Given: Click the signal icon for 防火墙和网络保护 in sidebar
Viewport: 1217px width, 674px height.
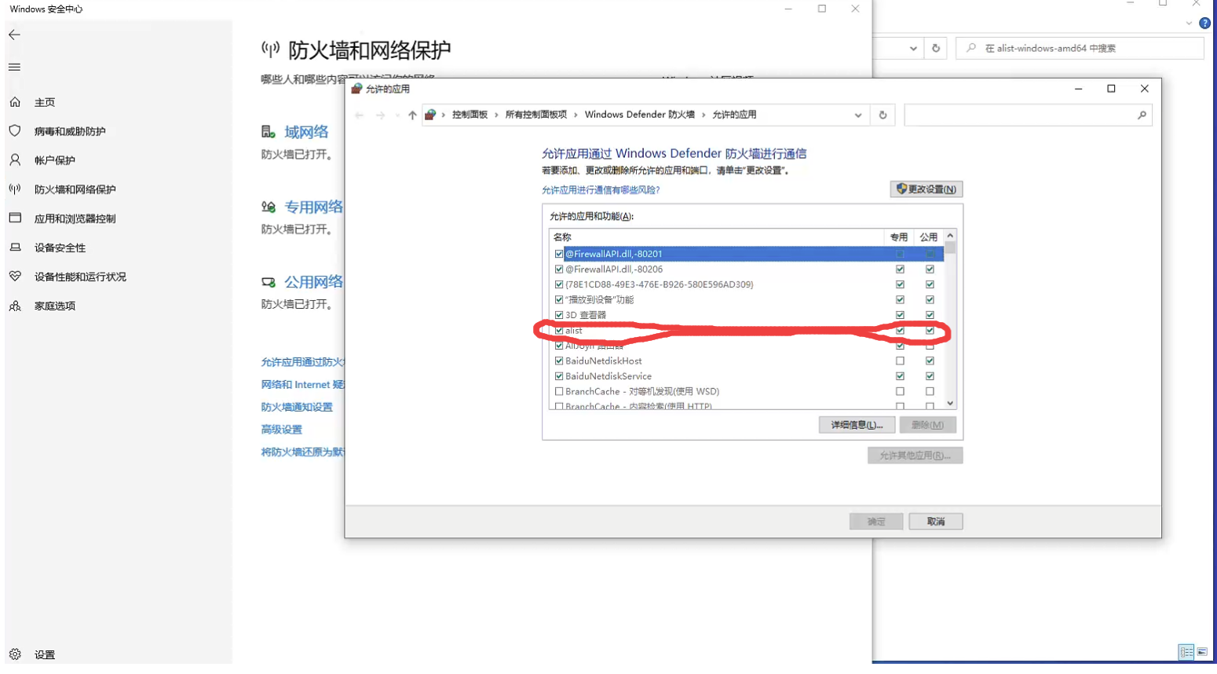Looking at the screenshot, I should tap(15, 189).
